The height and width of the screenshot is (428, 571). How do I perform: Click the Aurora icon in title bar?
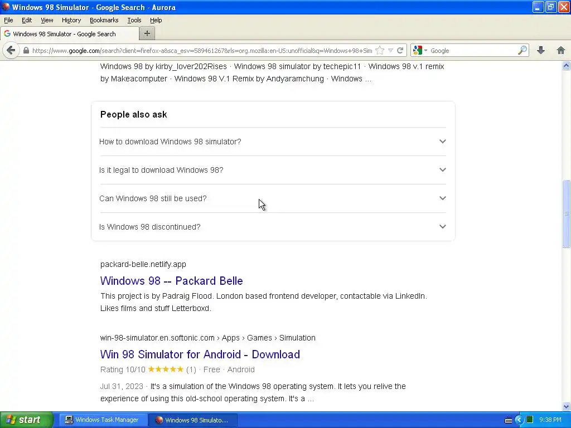(6, 7)
